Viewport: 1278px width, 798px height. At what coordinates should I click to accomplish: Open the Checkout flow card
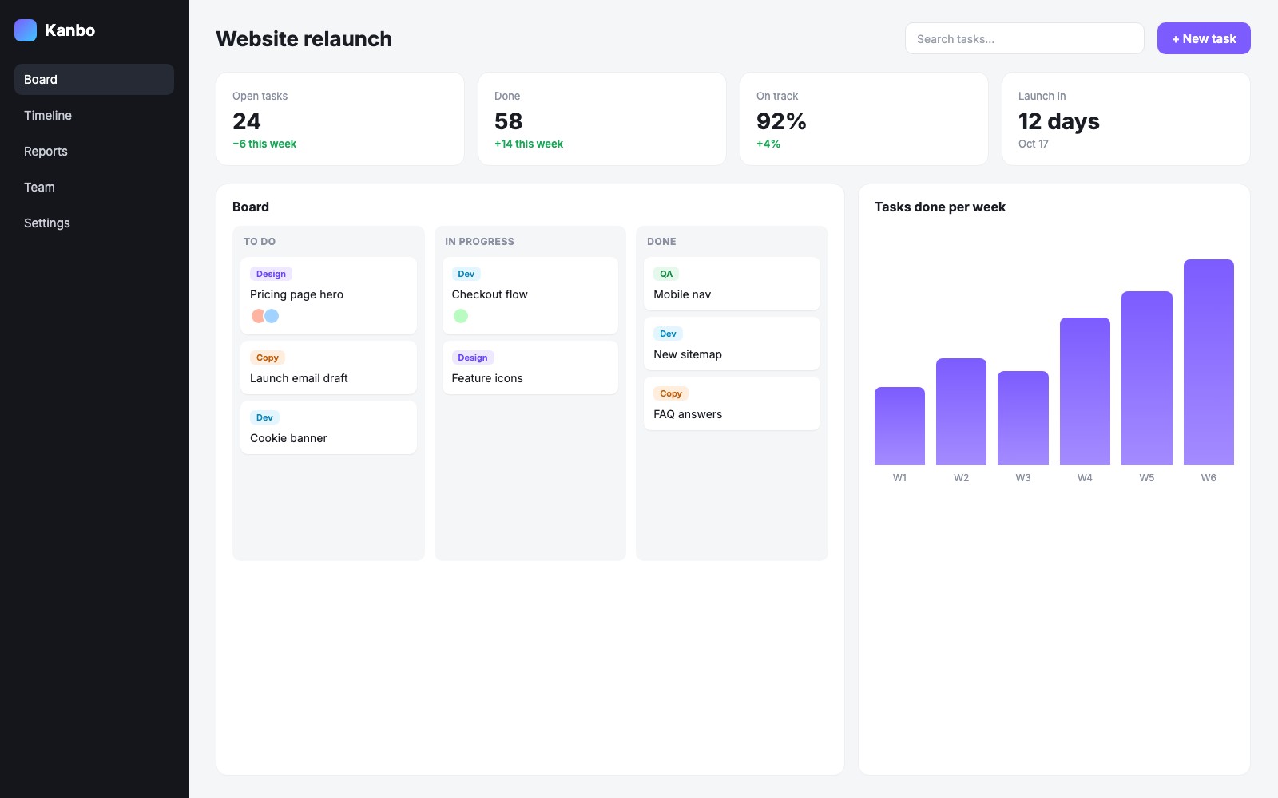(x=530, y=295)
